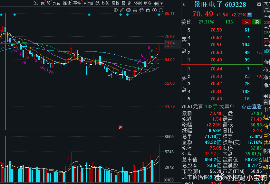The height and width of the screenshot is (184, 270).
Task: Select the drawing pen tool
Action: click(122, 10)
